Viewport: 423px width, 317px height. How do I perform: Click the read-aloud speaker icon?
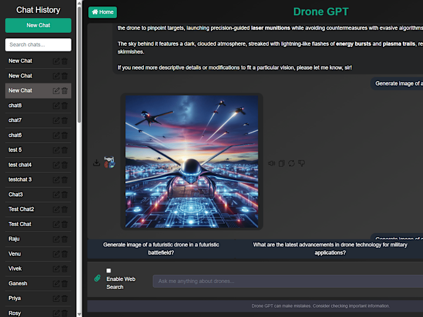[271, 163]
